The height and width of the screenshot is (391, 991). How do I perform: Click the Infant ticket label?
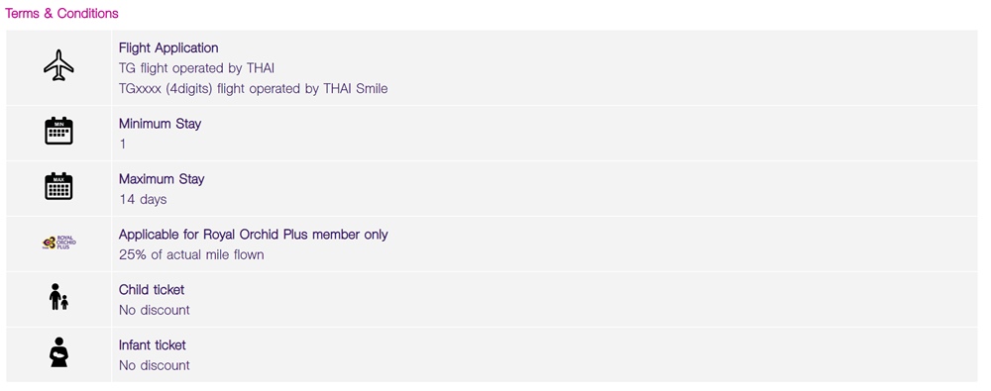click(x=153, y=345)
